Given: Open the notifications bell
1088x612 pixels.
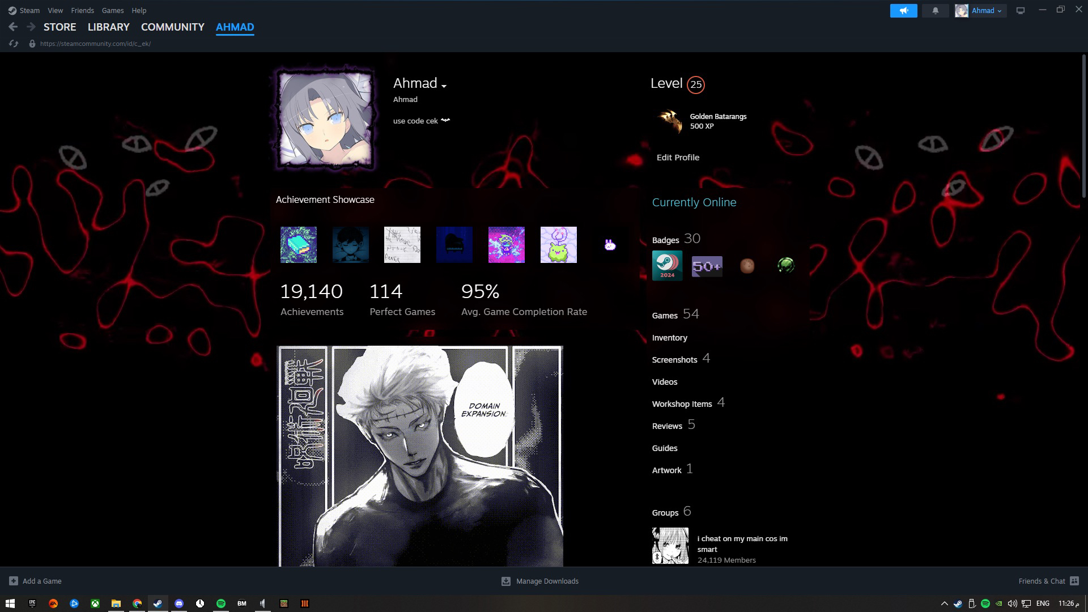Looking at the screenshot, I should 936,11.
